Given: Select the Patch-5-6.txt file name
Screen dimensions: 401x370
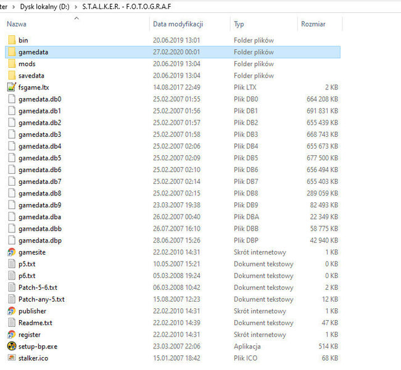Looking at the screenshot, I should 38,287.
